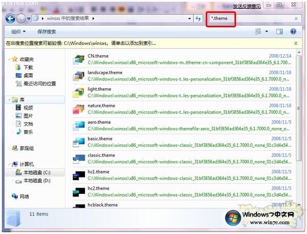Open view options dropdown arrow
The height and width of the screenshot is (234, 307).
(266, 31)
